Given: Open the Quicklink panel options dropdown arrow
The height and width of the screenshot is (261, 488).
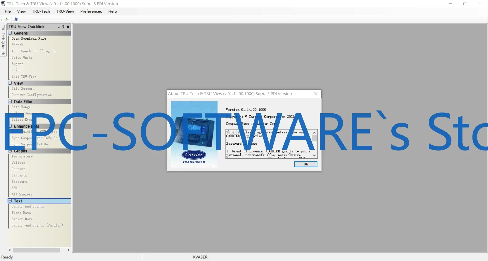Looking at the screenshot, I should tap(59, 27).
